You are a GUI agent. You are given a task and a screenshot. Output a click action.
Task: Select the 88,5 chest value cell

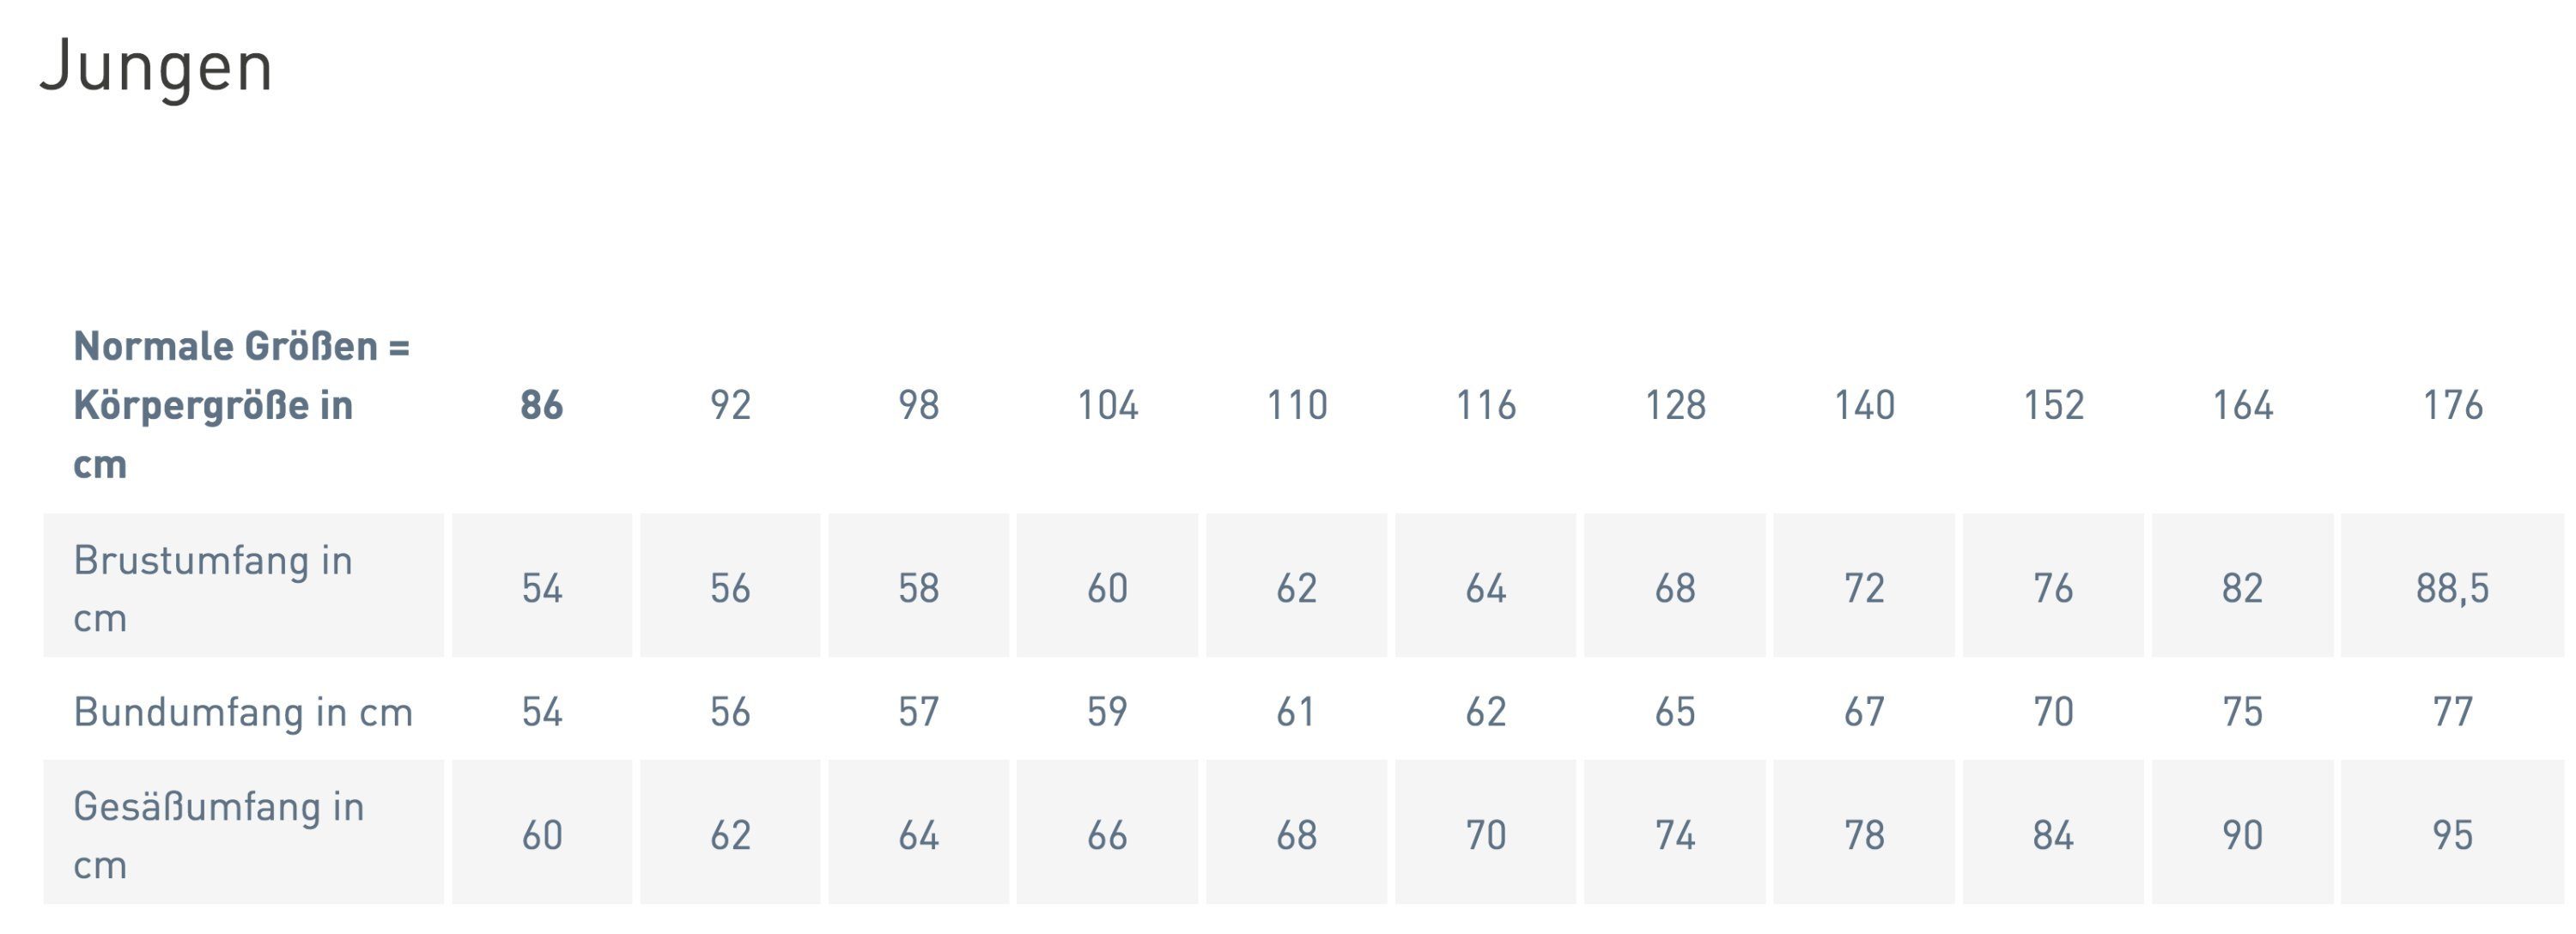pyautogui.click(x=2452, y=586)
